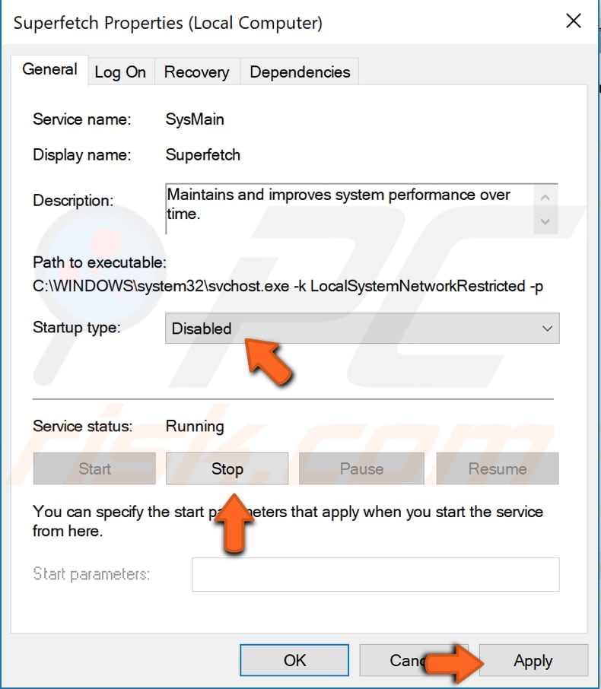This screenshot has width=601, height=689.
Task: Close the Superfetch Properties window
Action: point(573,21)
